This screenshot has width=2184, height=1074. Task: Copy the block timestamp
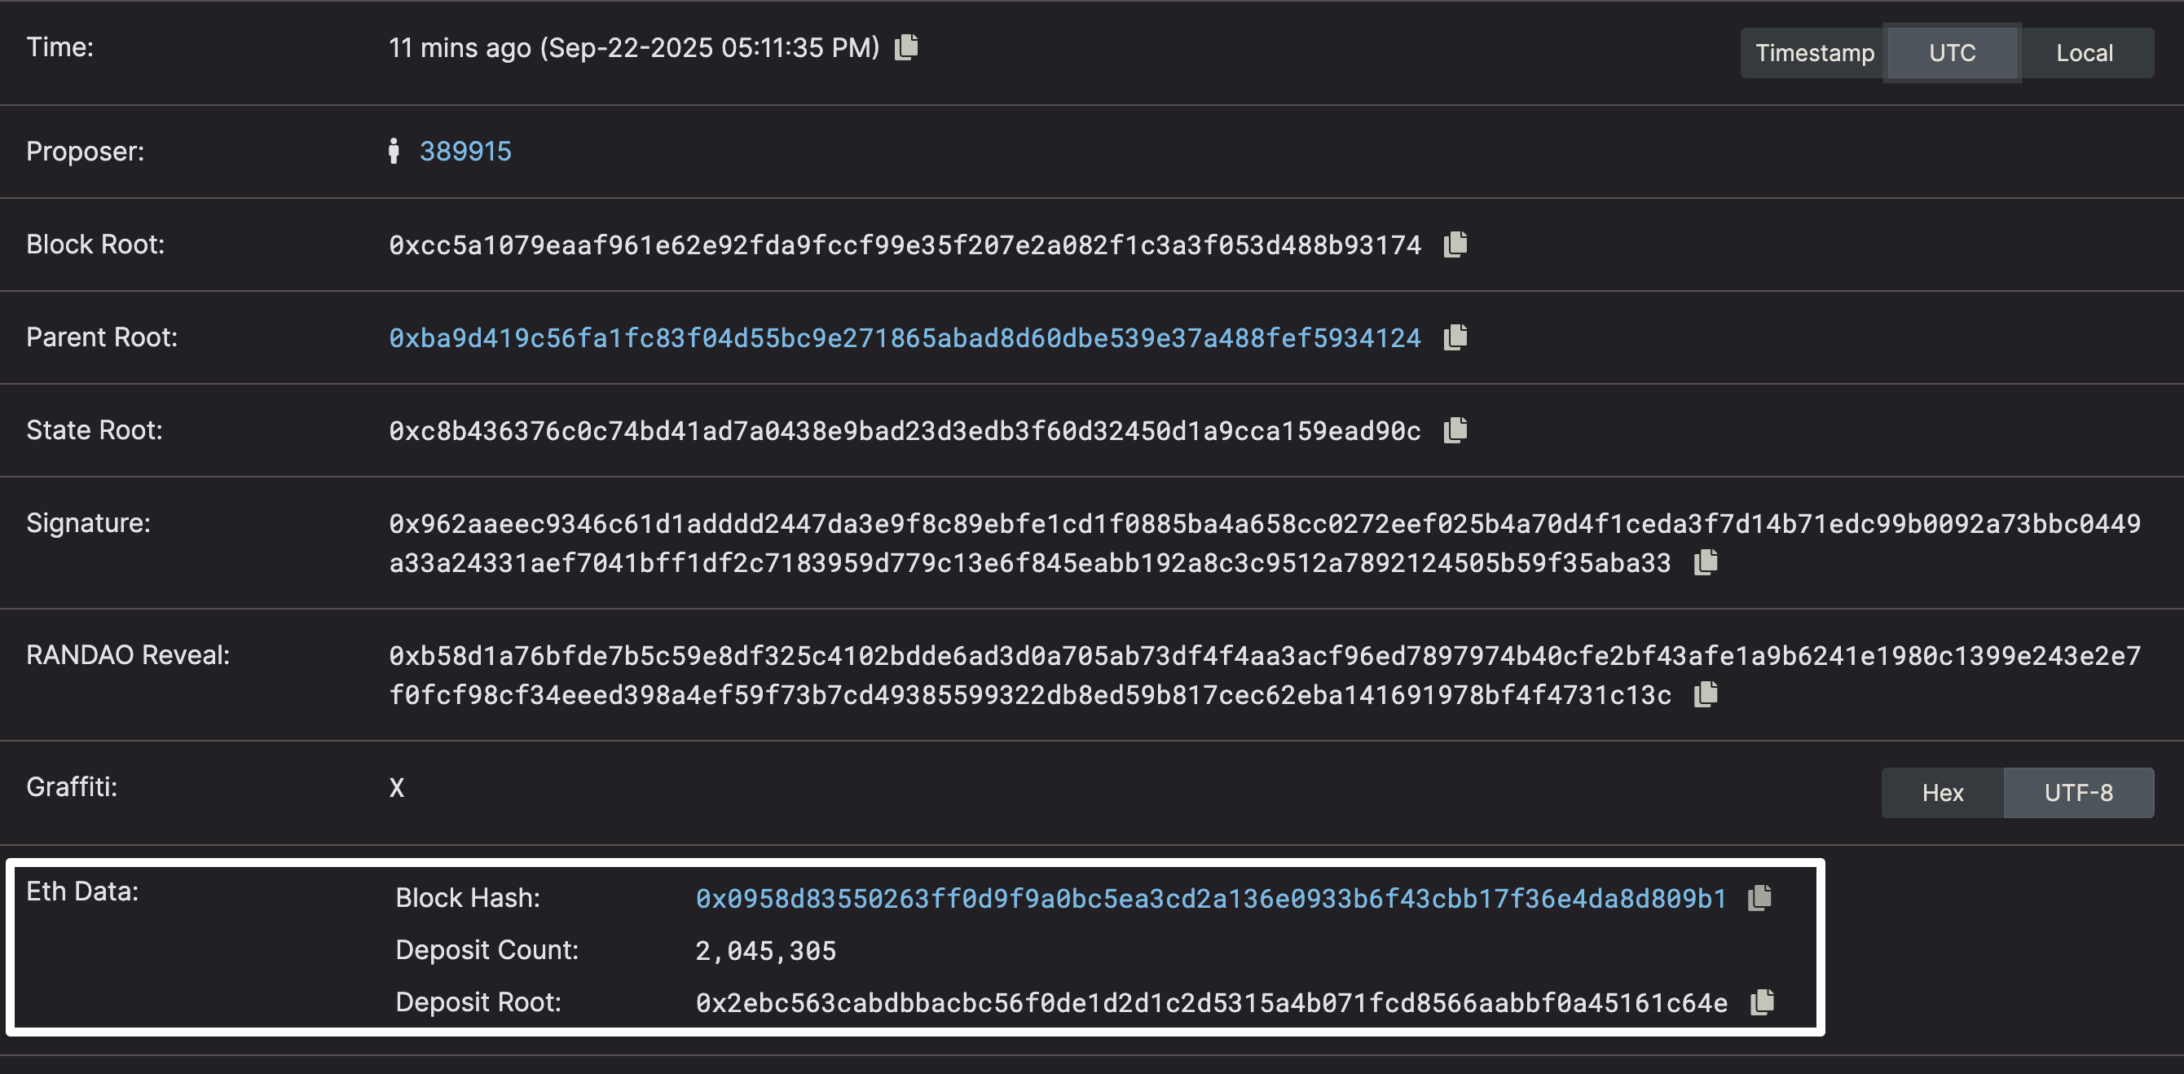coord(906,46)
